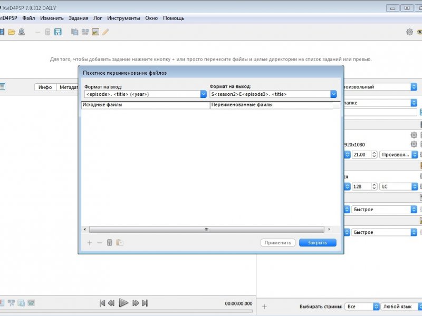Click the list view icon left of Инфо
422x316 pixels.
[3, 87]
